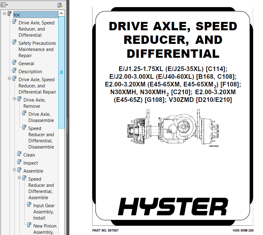Click bookmark icon beside Safety Precautions
The image size is (263, 235).
(x=14, y=42)
